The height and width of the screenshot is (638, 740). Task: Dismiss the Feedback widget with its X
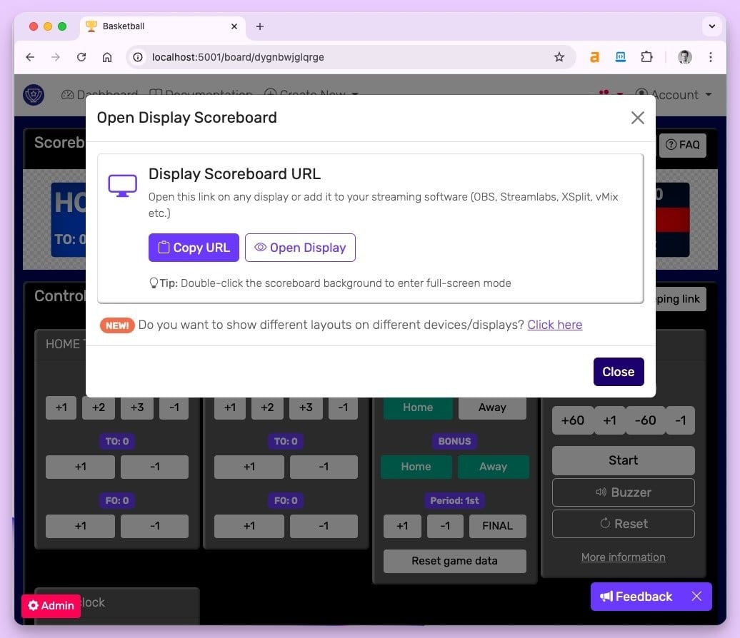(696, 597)
